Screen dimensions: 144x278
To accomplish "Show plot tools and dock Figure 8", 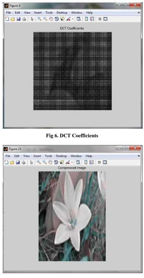I will point(105,19).
